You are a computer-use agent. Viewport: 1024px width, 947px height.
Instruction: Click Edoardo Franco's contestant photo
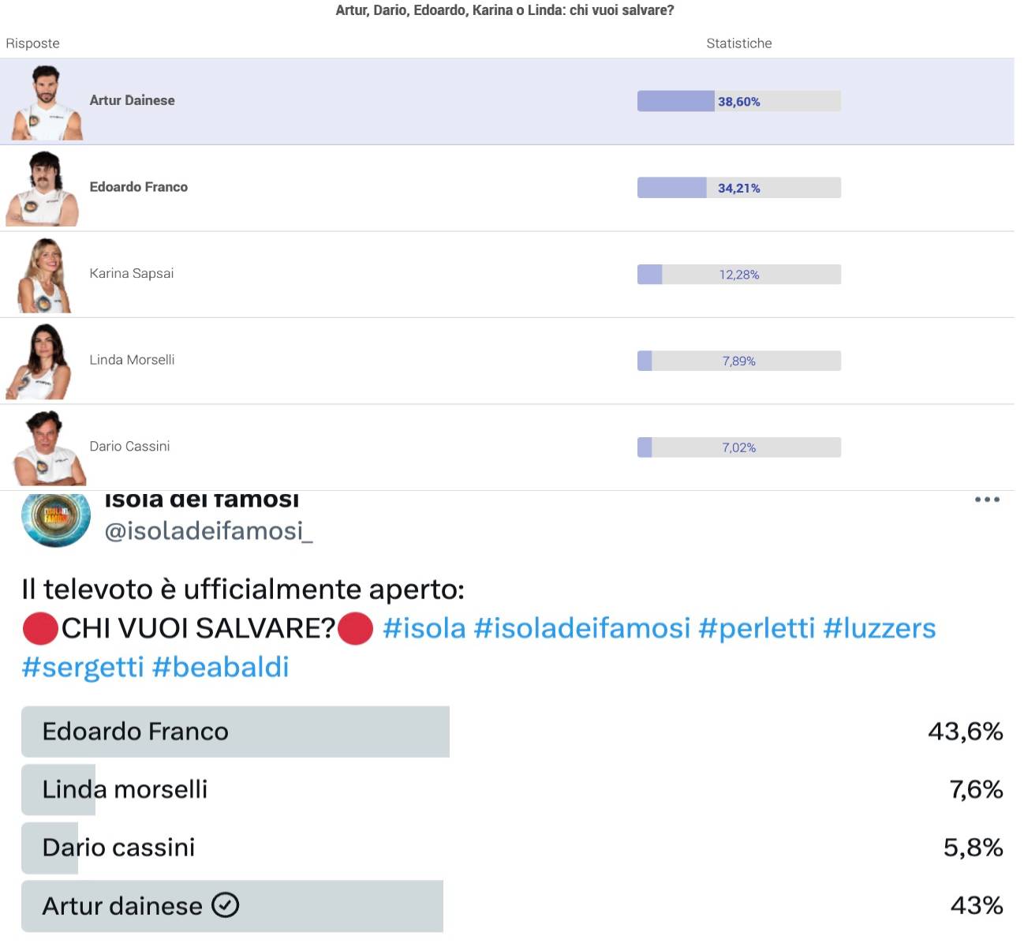(x=43, y=189)
